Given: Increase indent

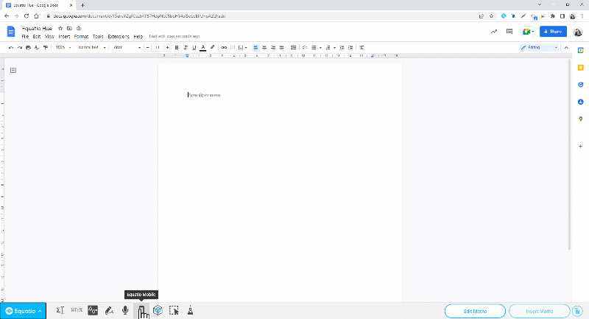Looking at the screenshot, I should coord(350,47).
